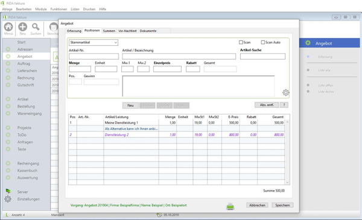Click the Server flag icon
Viewport: 362px width, 220px height.
pos(8,191)
